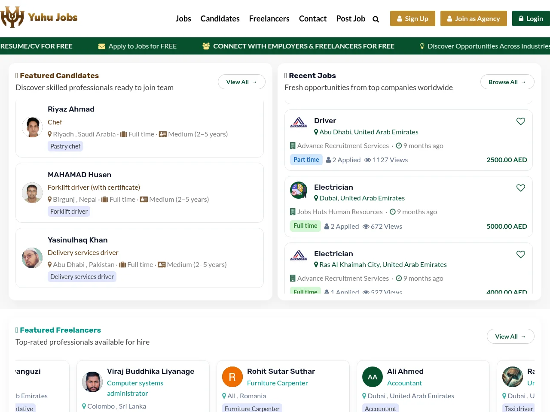Click the Yuhu Jobs logo
This screenshot has width=550, height=412.
(x=39, y=17)
